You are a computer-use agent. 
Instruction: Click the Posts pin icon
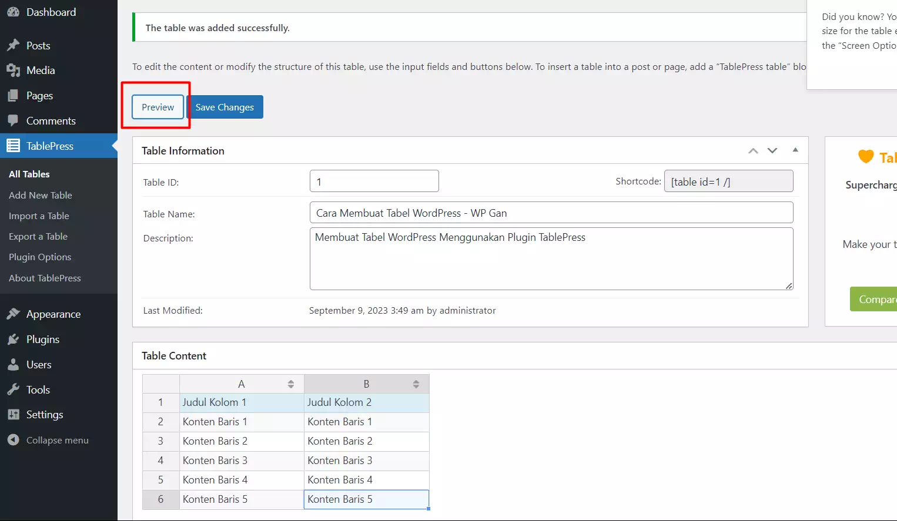13,45
